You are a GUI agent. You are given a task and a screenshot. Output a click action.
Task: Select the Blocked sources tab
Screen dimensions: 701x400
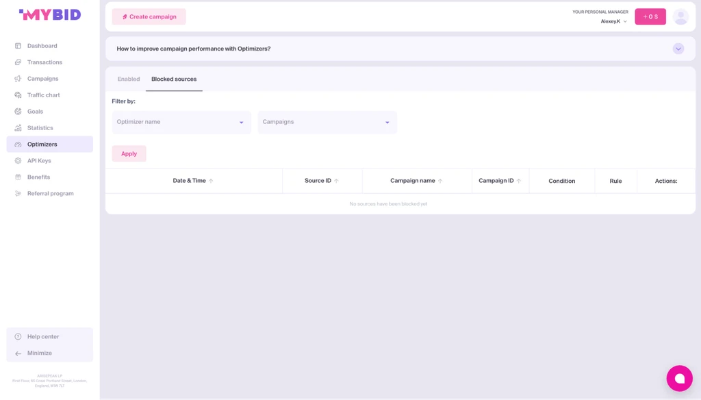tap(174, 79)
